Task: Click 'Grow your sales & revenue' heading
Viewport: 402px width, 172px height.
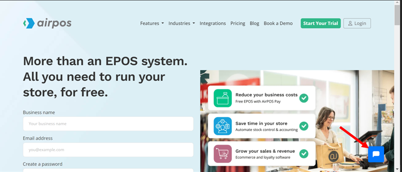Action: [265, 151]
